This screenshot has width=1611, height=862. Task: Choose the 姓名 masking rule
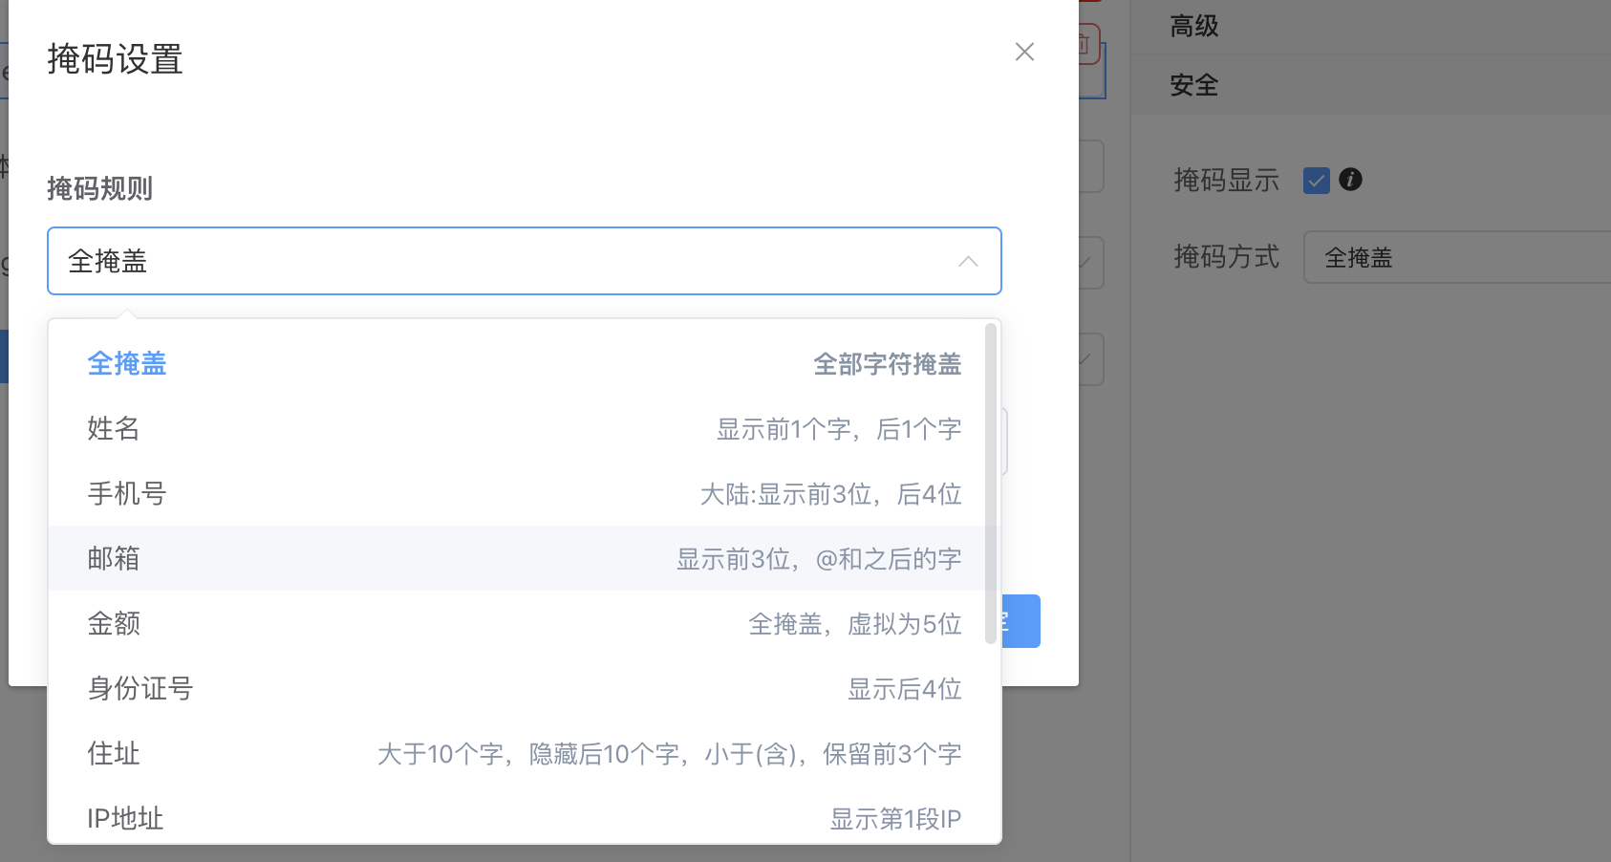[x=114, y=429]
